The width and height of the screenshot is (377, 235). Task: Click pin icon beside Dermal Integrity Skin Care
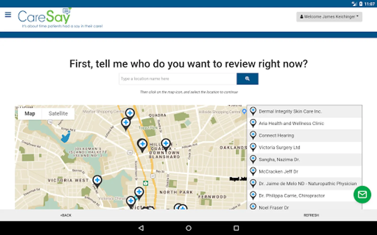(253, 111)
